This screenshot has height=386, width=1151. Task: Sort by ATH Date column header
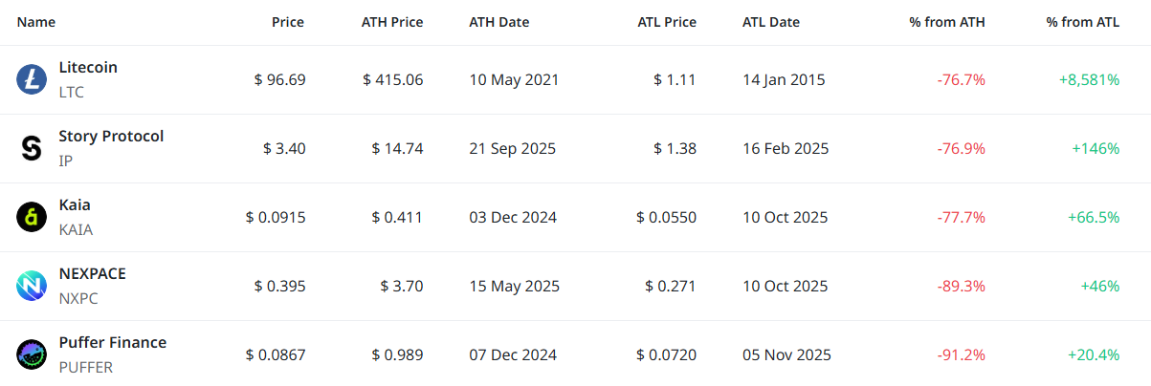tap(499, 22)
